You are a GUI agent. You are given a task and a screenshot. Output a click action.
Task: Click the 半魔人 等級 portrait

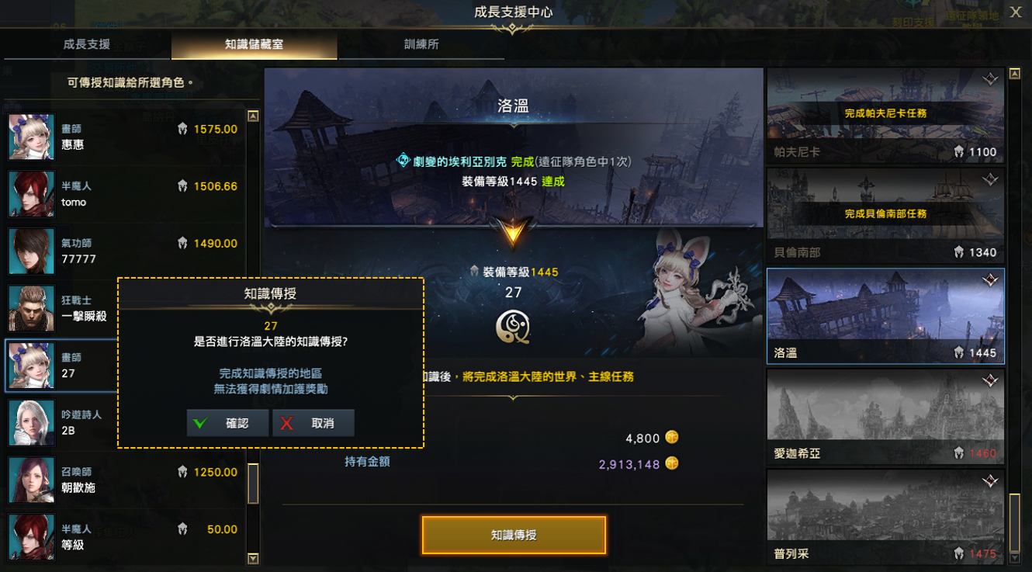click(x=32, y=536)
